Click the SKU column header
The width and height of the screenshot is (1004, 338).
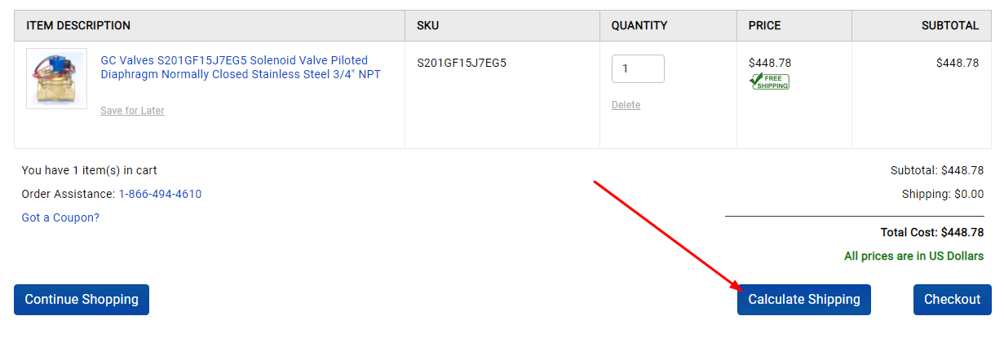[427, 25]
